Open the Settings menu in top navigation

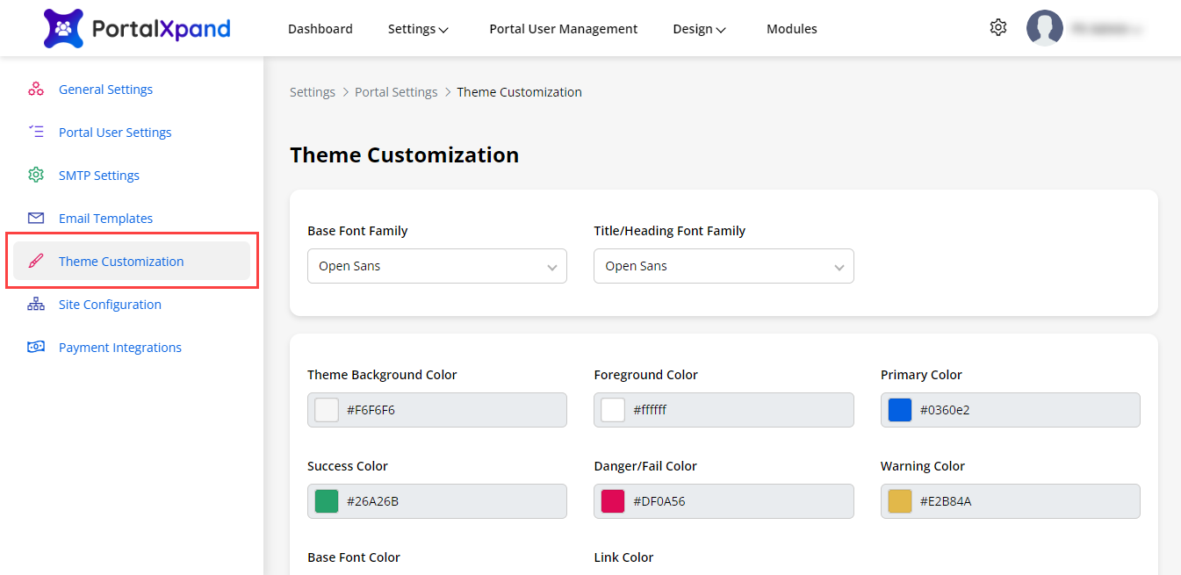click(x=418, y=29)
